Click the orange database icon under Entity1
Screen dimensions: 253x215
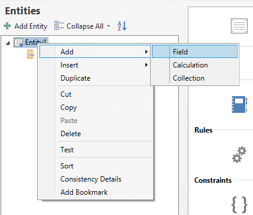[x=31, y=54]
